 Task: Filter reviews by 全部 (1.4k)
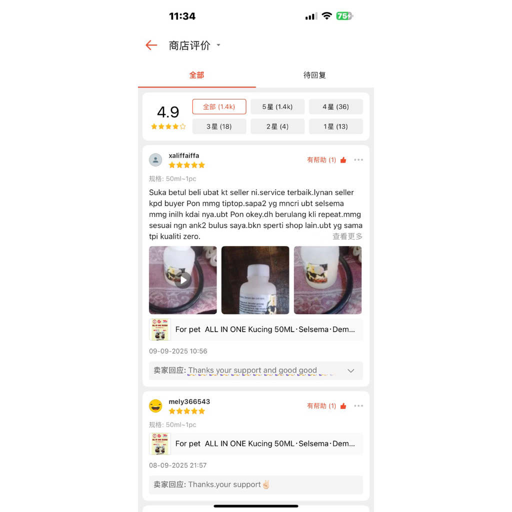point(219,107)
